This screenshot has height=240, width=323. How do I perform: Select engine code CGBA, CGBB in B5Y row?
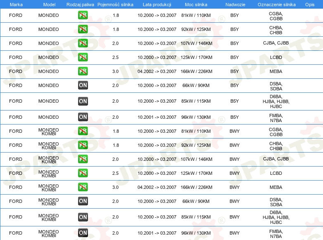(x=276, y=16)
